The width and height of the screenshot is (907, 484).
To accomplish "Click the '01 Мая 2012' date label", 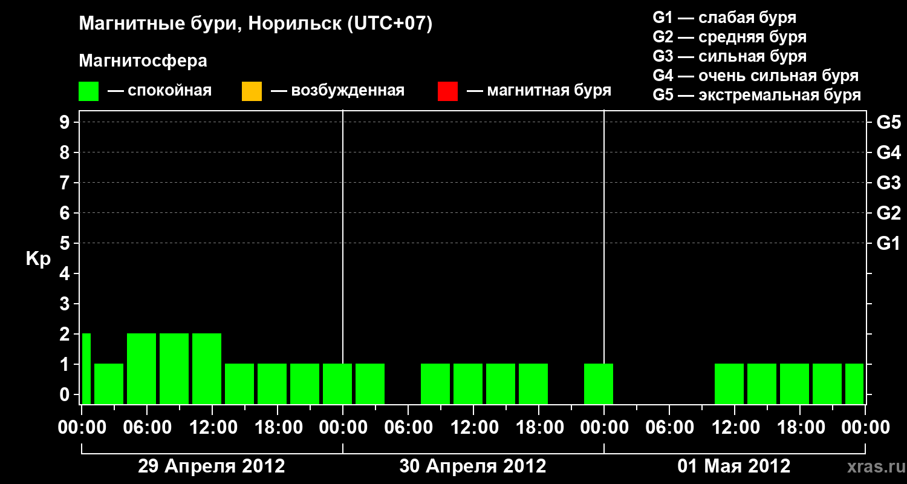I will pyautogui.click(x=734, y=466).
